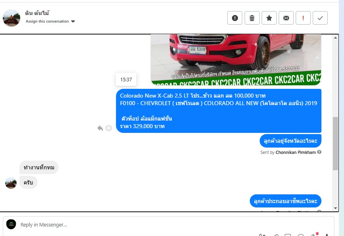Viewport: 344px width, 236px height.
Task: Click reply arrow beside the Colorado message
Action: tap(100, 128)
